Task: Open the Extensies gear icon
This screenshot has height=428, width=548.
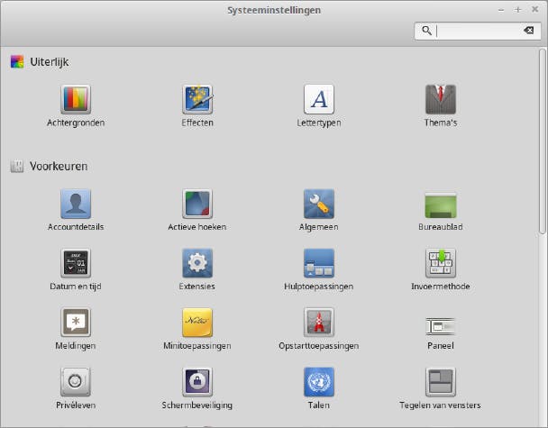Action: point(197,263)
